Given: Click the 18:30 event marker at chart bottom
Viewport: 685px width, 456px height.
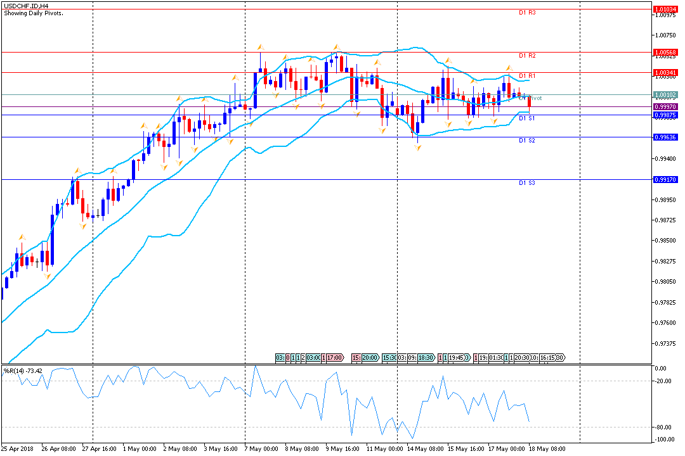Looking at the screenshot, I should (425, 358).
